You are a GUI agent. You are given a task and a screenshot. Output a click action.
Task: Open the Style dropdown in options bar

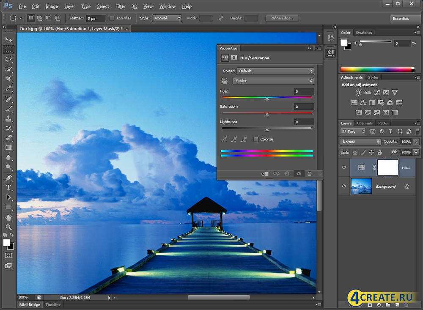coord(167,18)
